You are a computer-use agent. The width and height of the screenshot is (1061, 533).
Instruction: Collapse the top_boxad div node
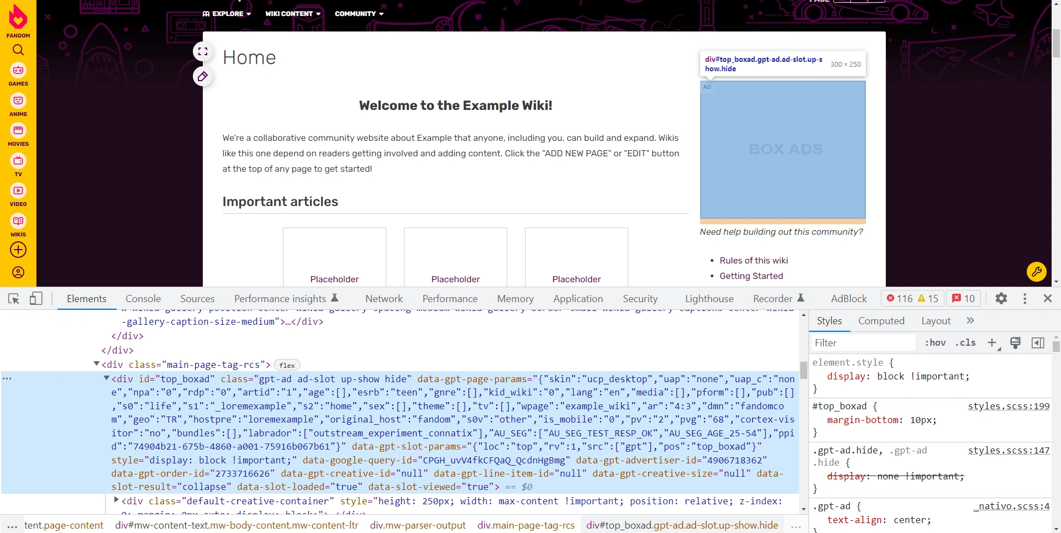107,378
